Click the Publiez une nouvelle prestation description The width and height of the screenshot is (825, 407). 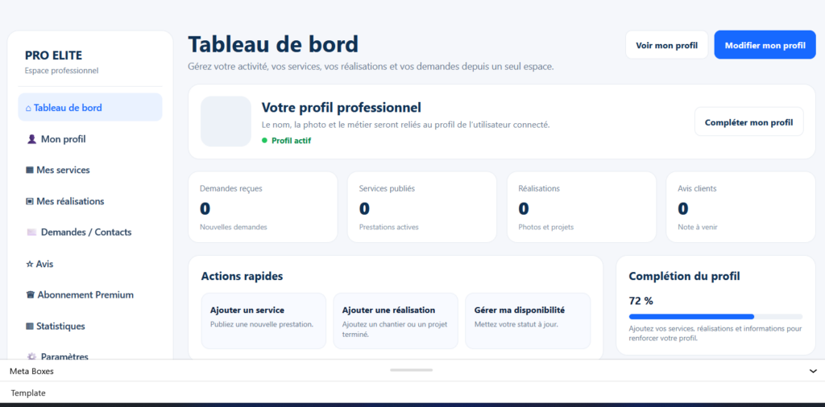[262, 324]
